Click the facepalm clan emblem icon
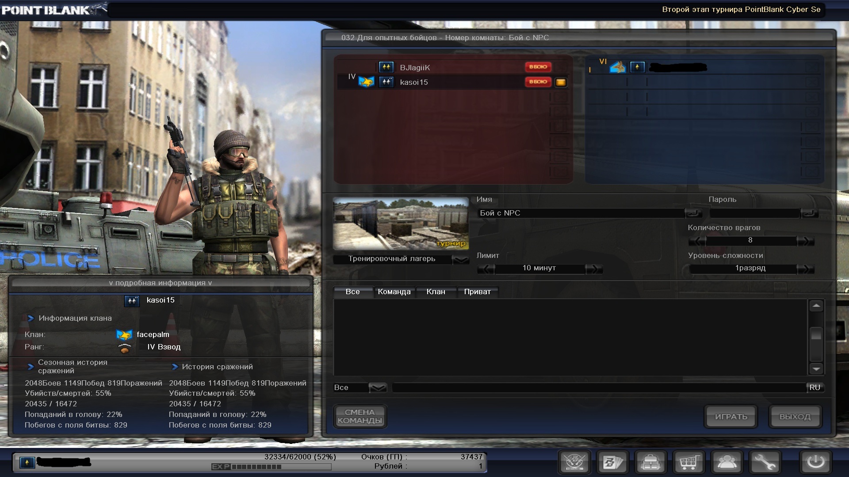 point(124,335)
